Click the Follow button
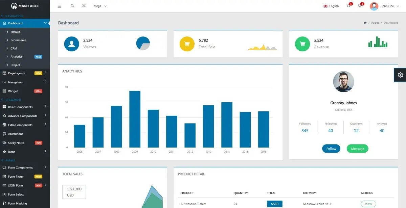Viewport: 406px width, 208px height. pos(331,149)
